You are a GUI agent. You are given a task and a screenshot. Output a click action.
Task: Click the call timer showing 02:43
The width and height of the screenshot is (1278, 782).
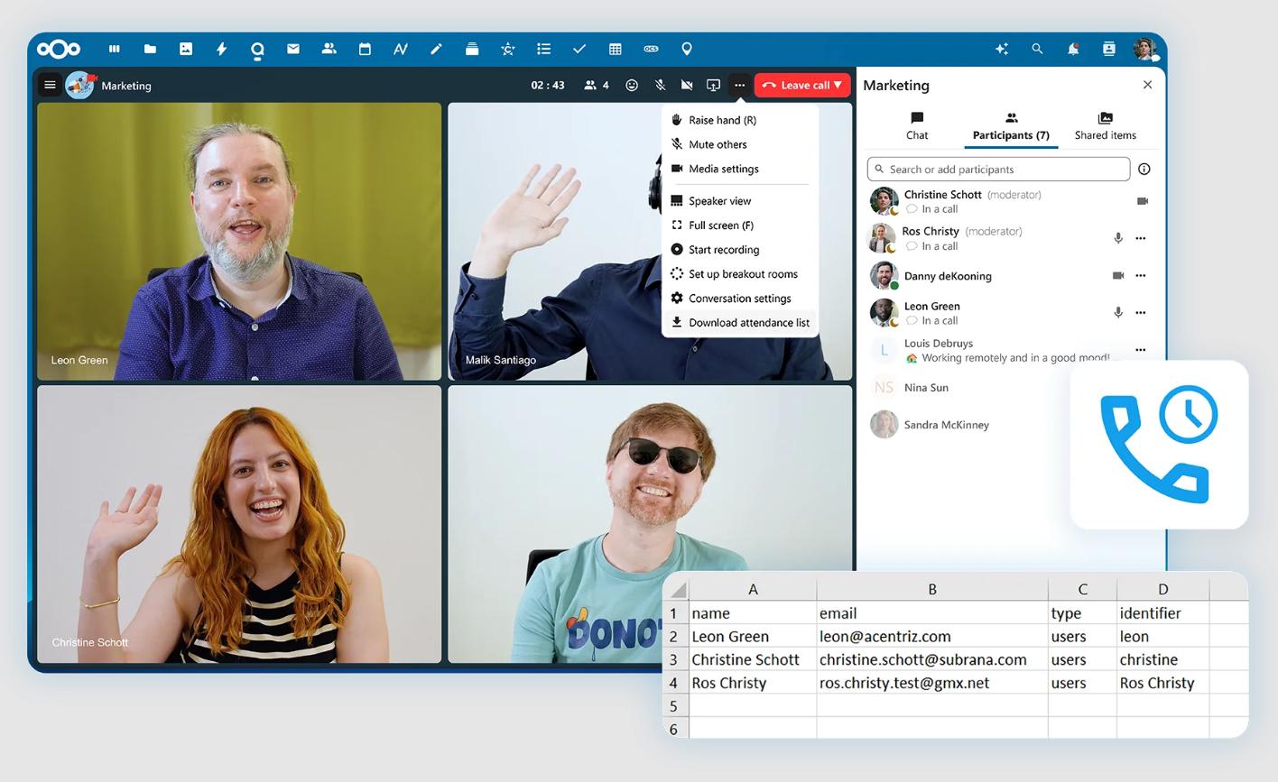pos(548,85)
